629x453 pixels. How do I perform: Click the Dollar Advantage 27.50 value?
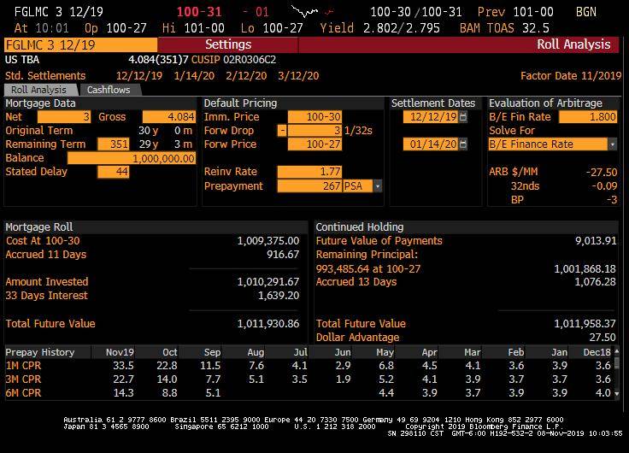coord(603,337)
